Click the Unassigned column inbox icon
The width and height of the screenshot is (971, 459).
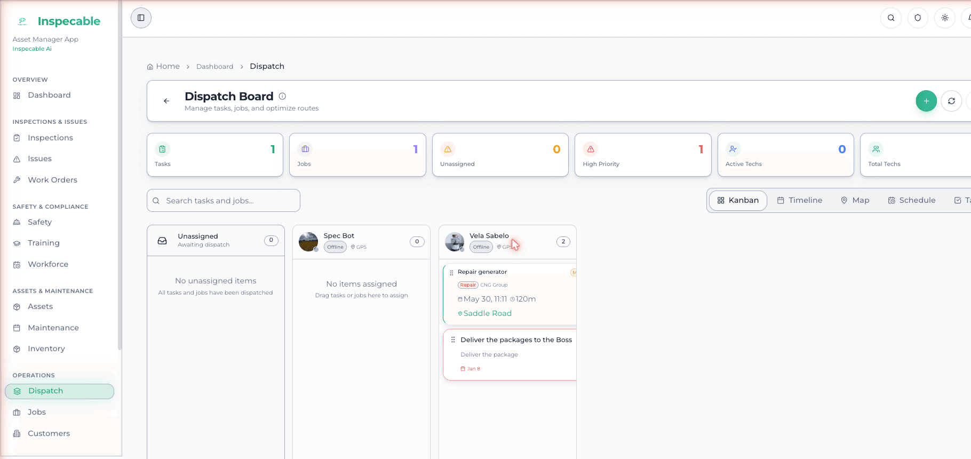(x=162, y=241)
